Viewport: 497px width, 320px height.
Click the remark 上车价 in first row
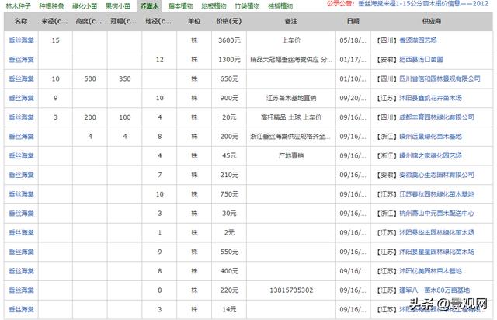click(x=291, y=40)
